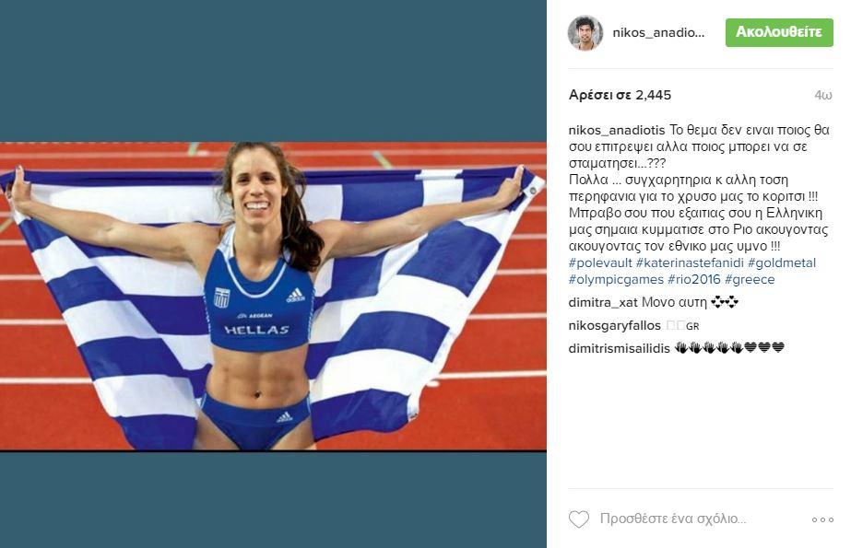Click the Προσθέστε ένα σχόλιο comment field
The height and width of the screenshot is (548, 851).
pos(673,519)
